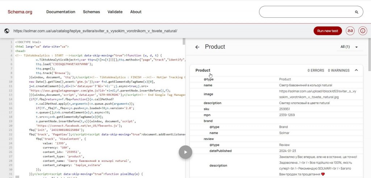Click the 0 ERRORS label
Viewport: 371px width, 178px height.
coord(316,70)
